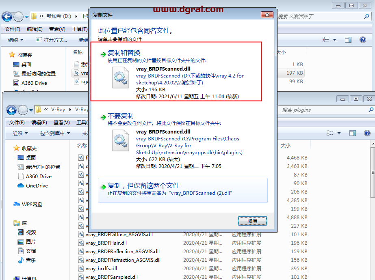Click the back arrow in the plugins window
Screen dimensions: 375x280
pos(11,110)
